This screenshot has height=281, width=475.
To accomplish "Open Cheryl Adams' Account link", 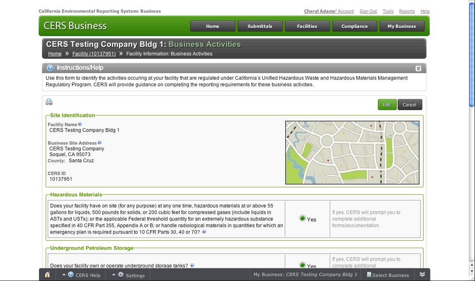I will [329, 11].
